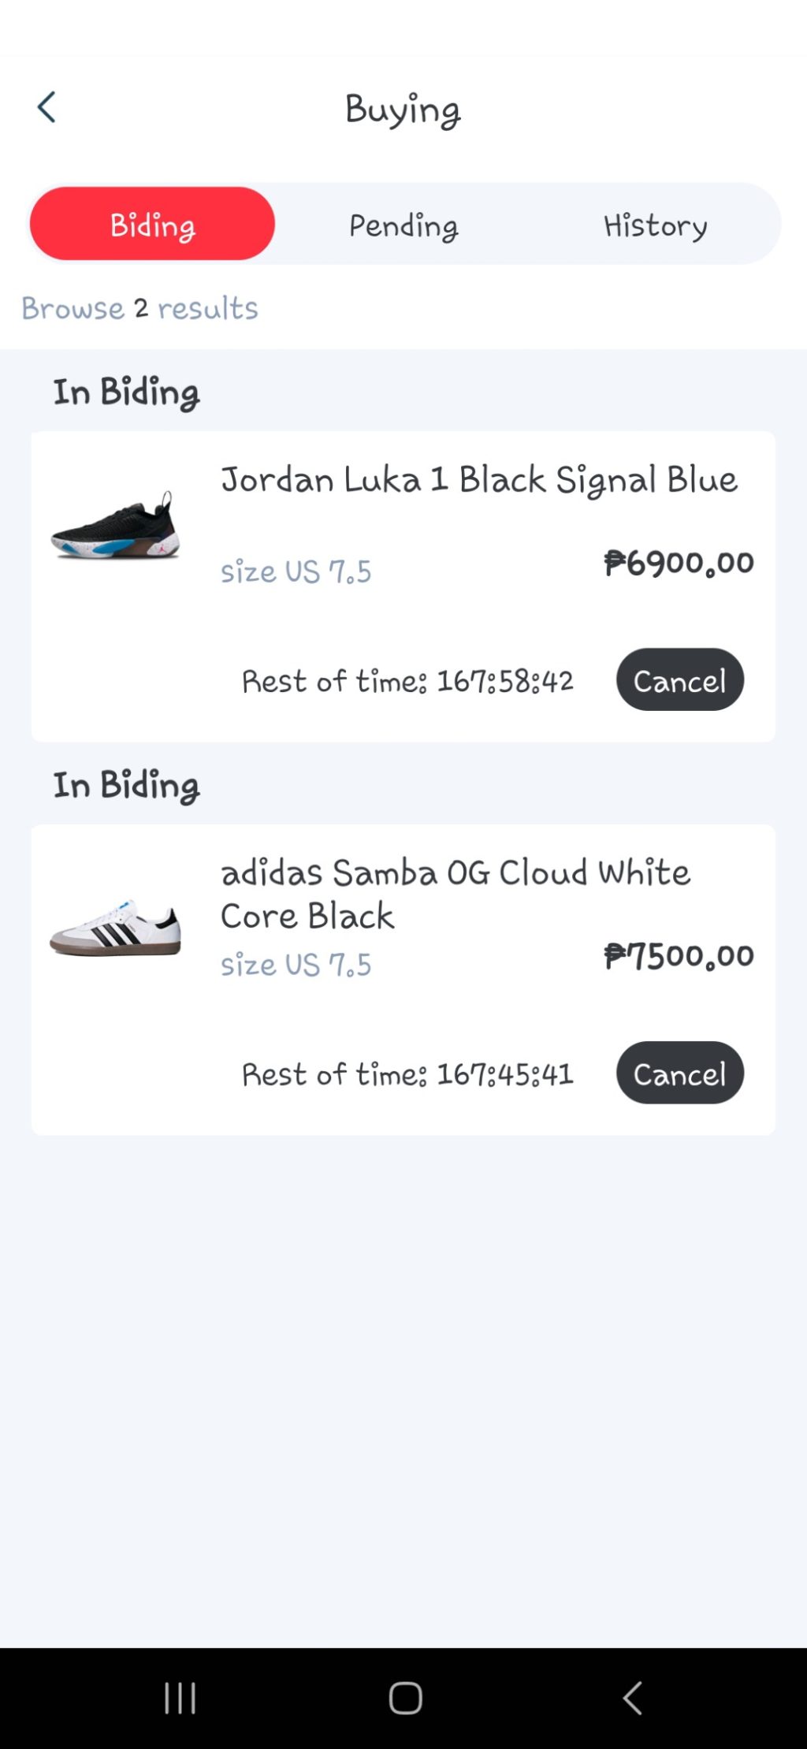Cancel the Jordan Luka 1 bid

679,680
